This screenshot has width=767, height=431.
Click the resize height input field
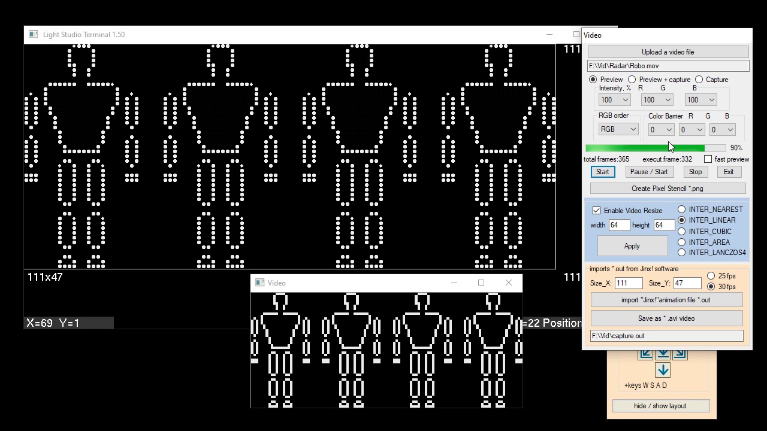[x=664, y=225]
